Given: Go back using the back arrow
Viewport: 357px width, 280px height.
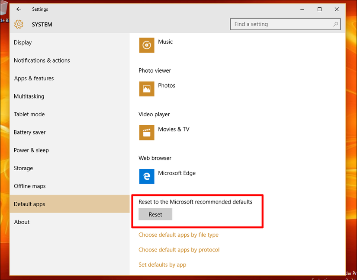Looking at the screenshot, I should point(19,9).
